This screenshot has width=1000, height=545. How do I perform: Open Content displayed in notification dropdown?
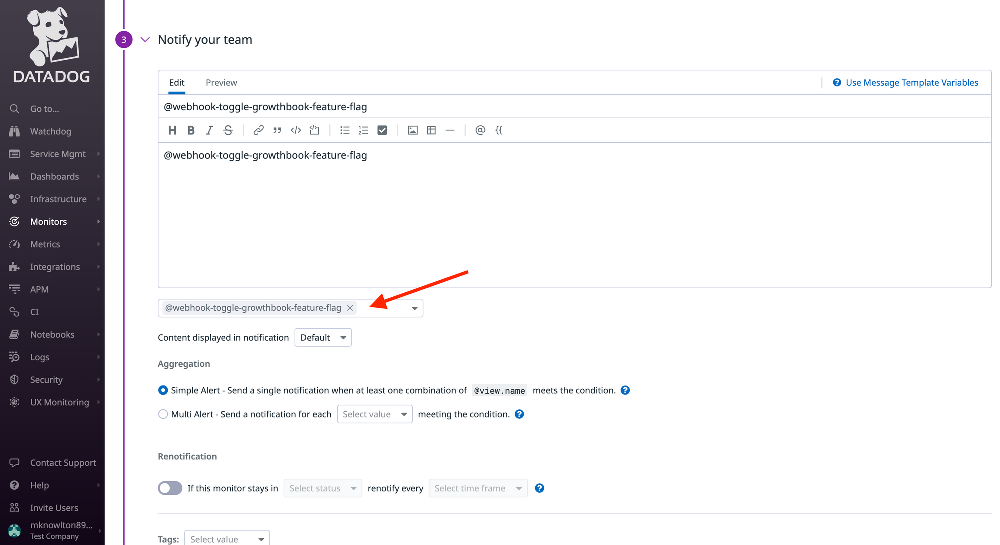click(x=323, y=337)
